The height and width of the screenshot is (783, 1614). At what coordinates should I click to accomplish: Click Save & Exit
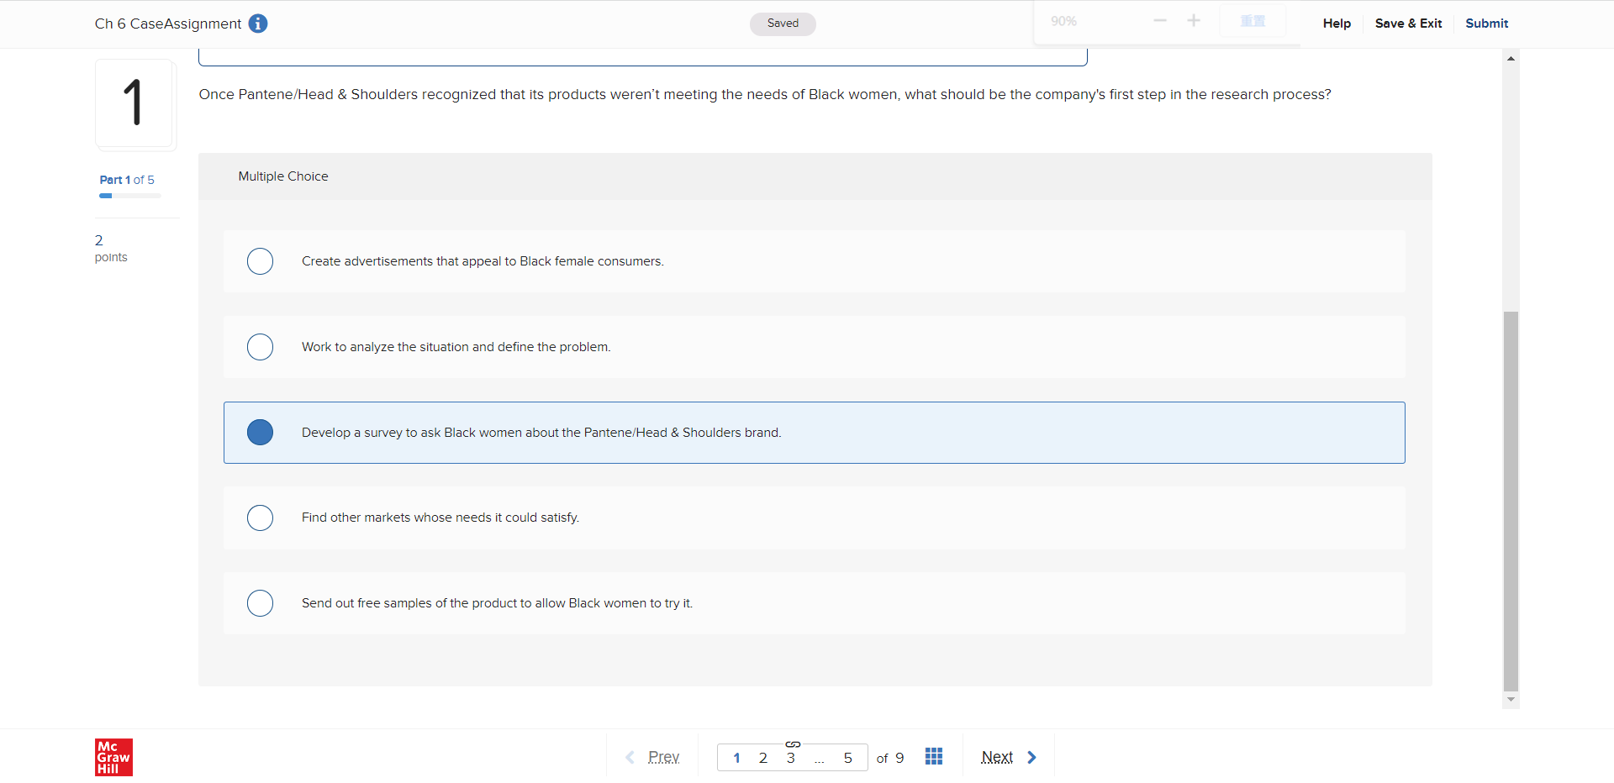coord(1408,24)
